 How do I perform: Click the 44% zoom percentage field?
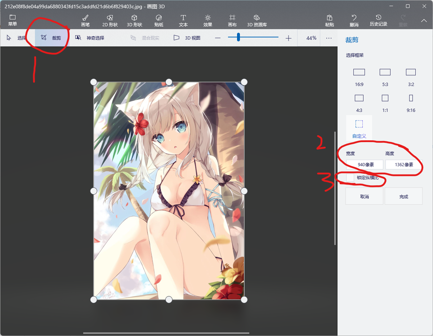[x=311, y=38]
